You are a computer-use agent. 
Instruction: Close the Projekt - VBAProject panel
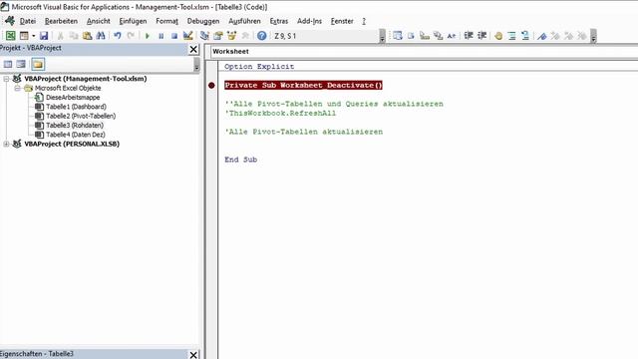(x=193, y=49)
